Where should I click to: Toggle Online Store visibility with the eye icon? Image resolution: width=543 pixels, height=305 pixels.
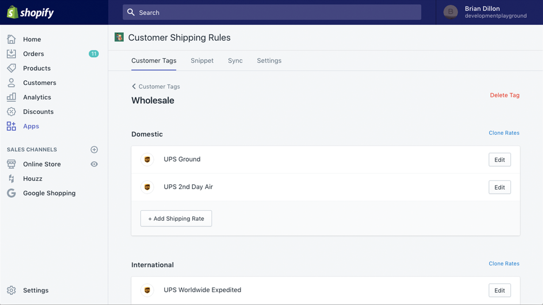94,164
